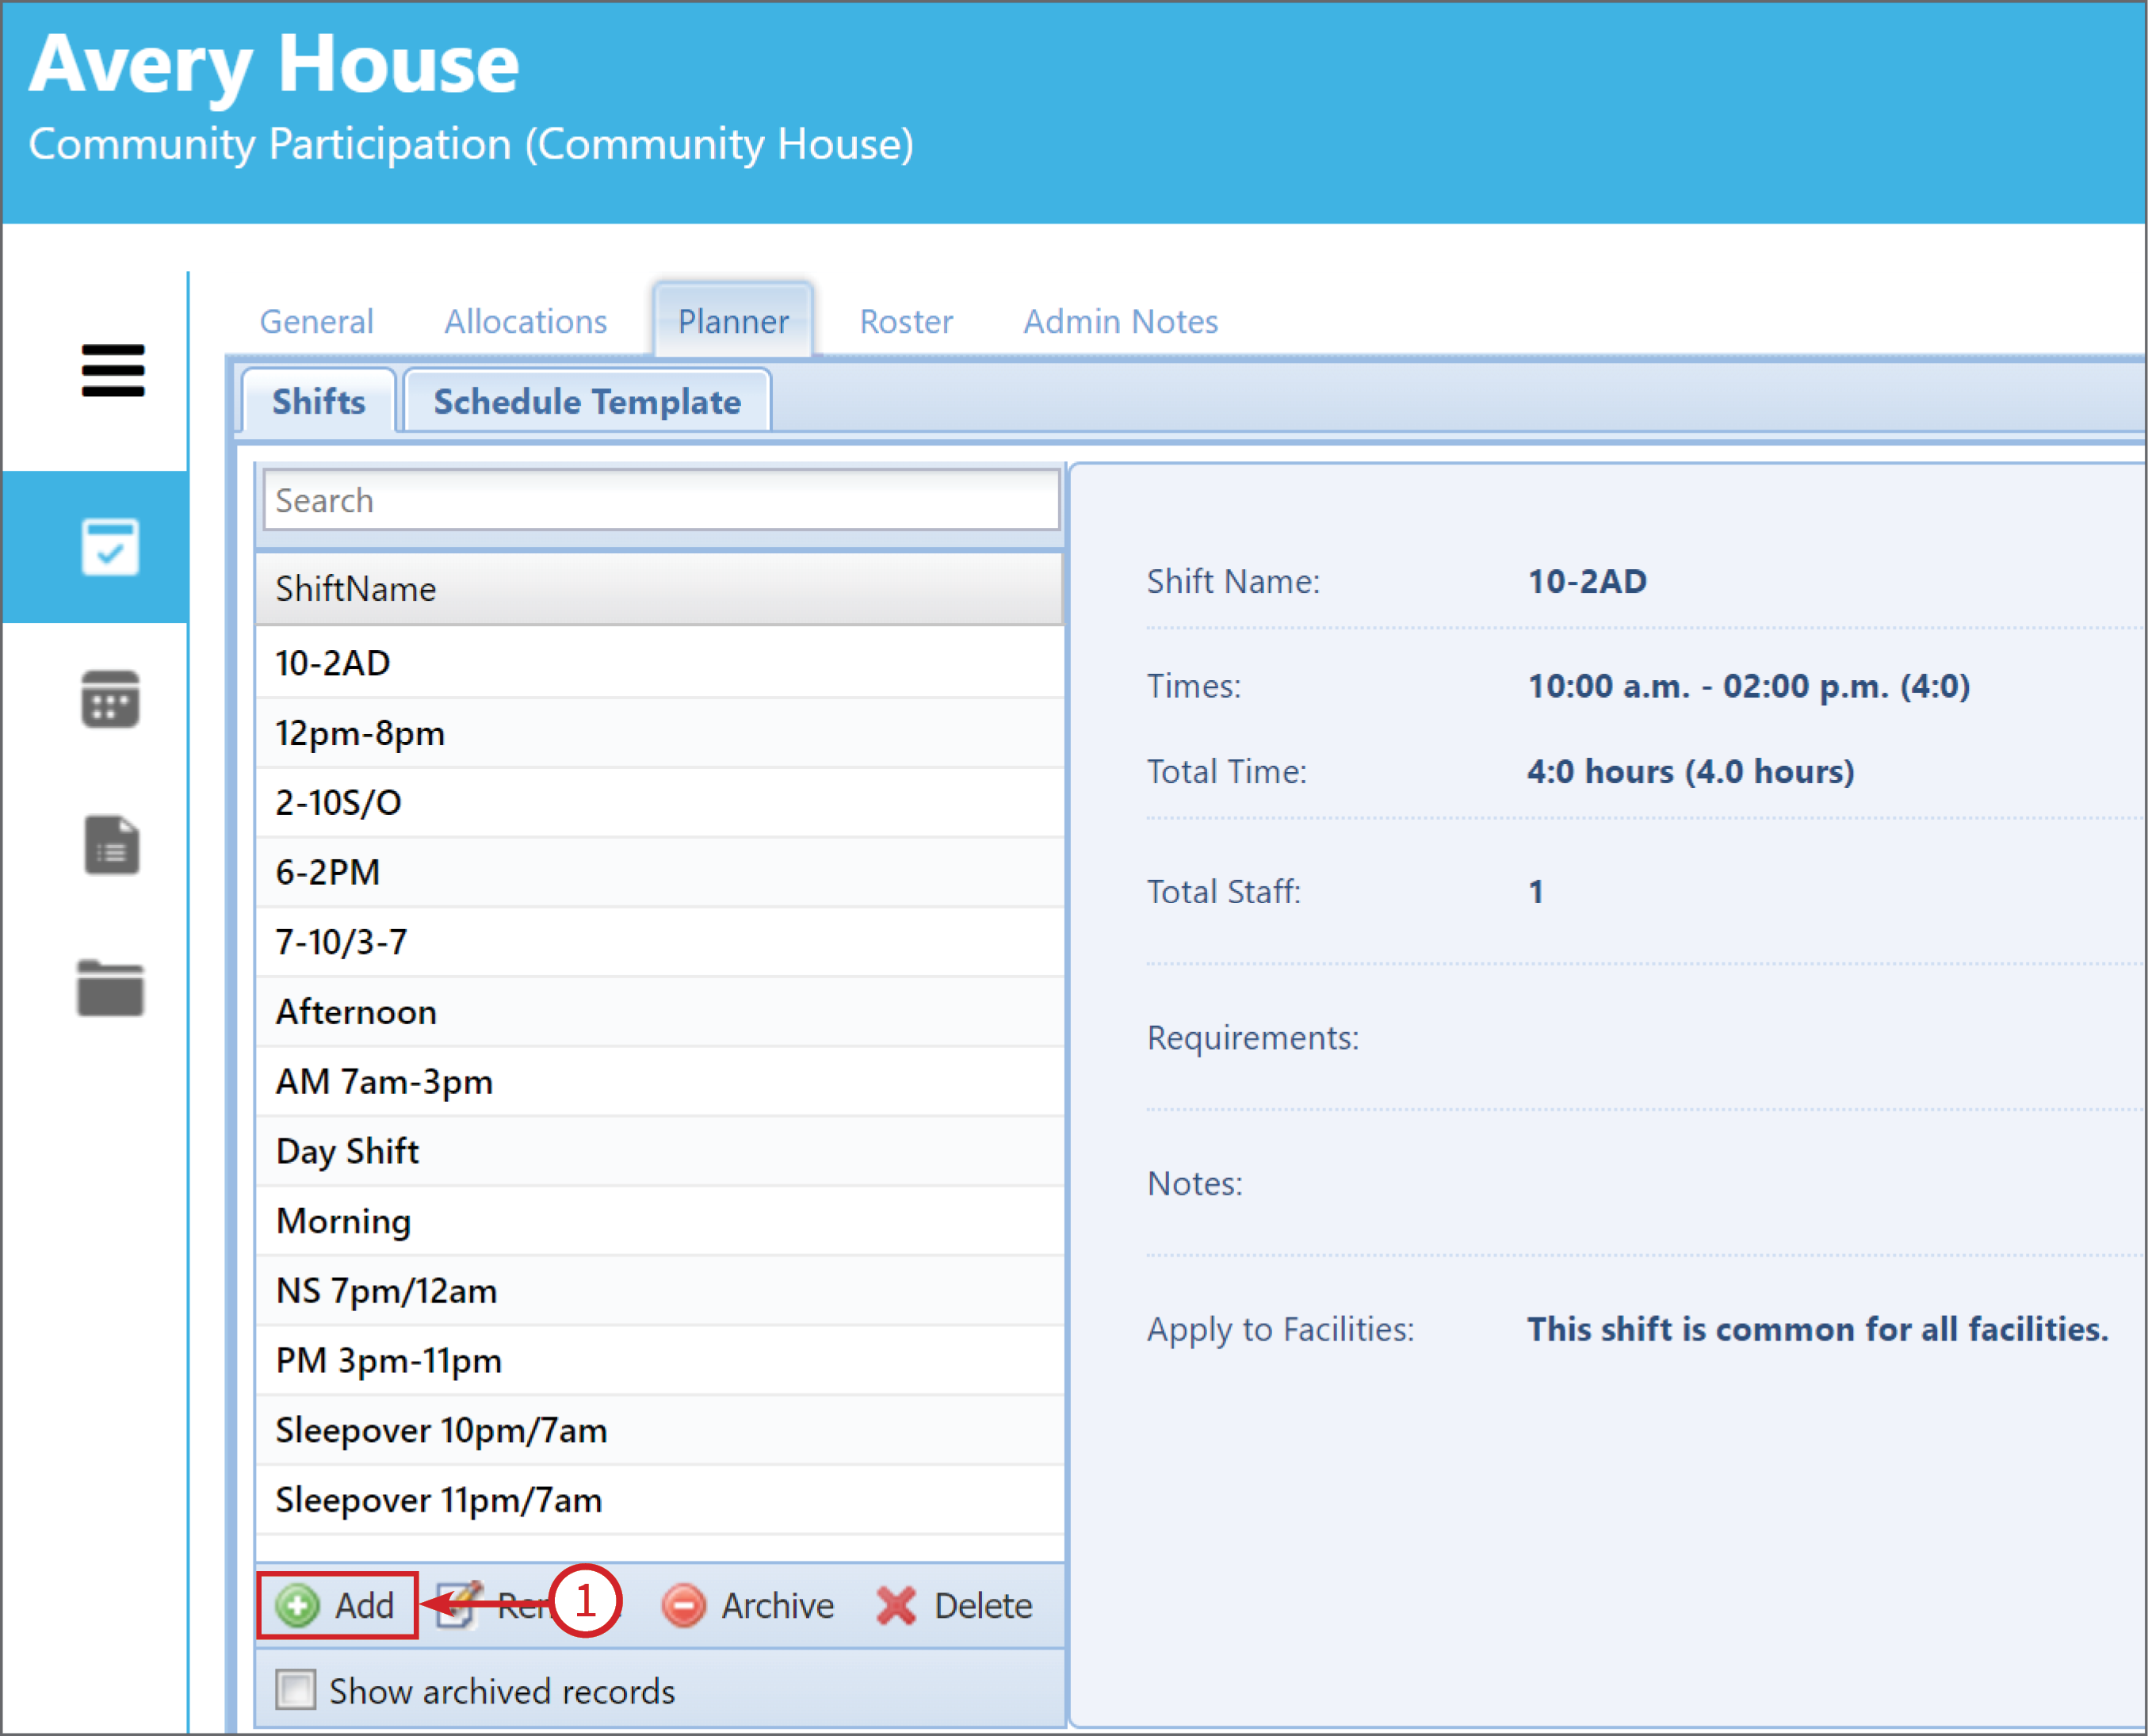The image size is (2148, 1736).
Task: Select the 12pm-8pm shift row
Action: (x=659, y=732)
